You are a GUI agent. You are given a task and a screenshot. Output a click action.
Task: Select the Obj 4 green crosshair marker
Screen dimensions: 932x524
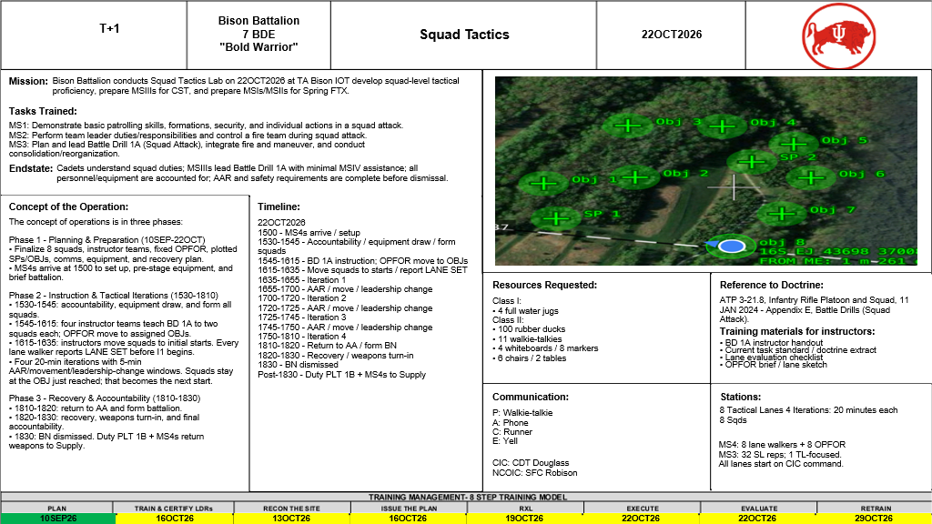(722, 126)
